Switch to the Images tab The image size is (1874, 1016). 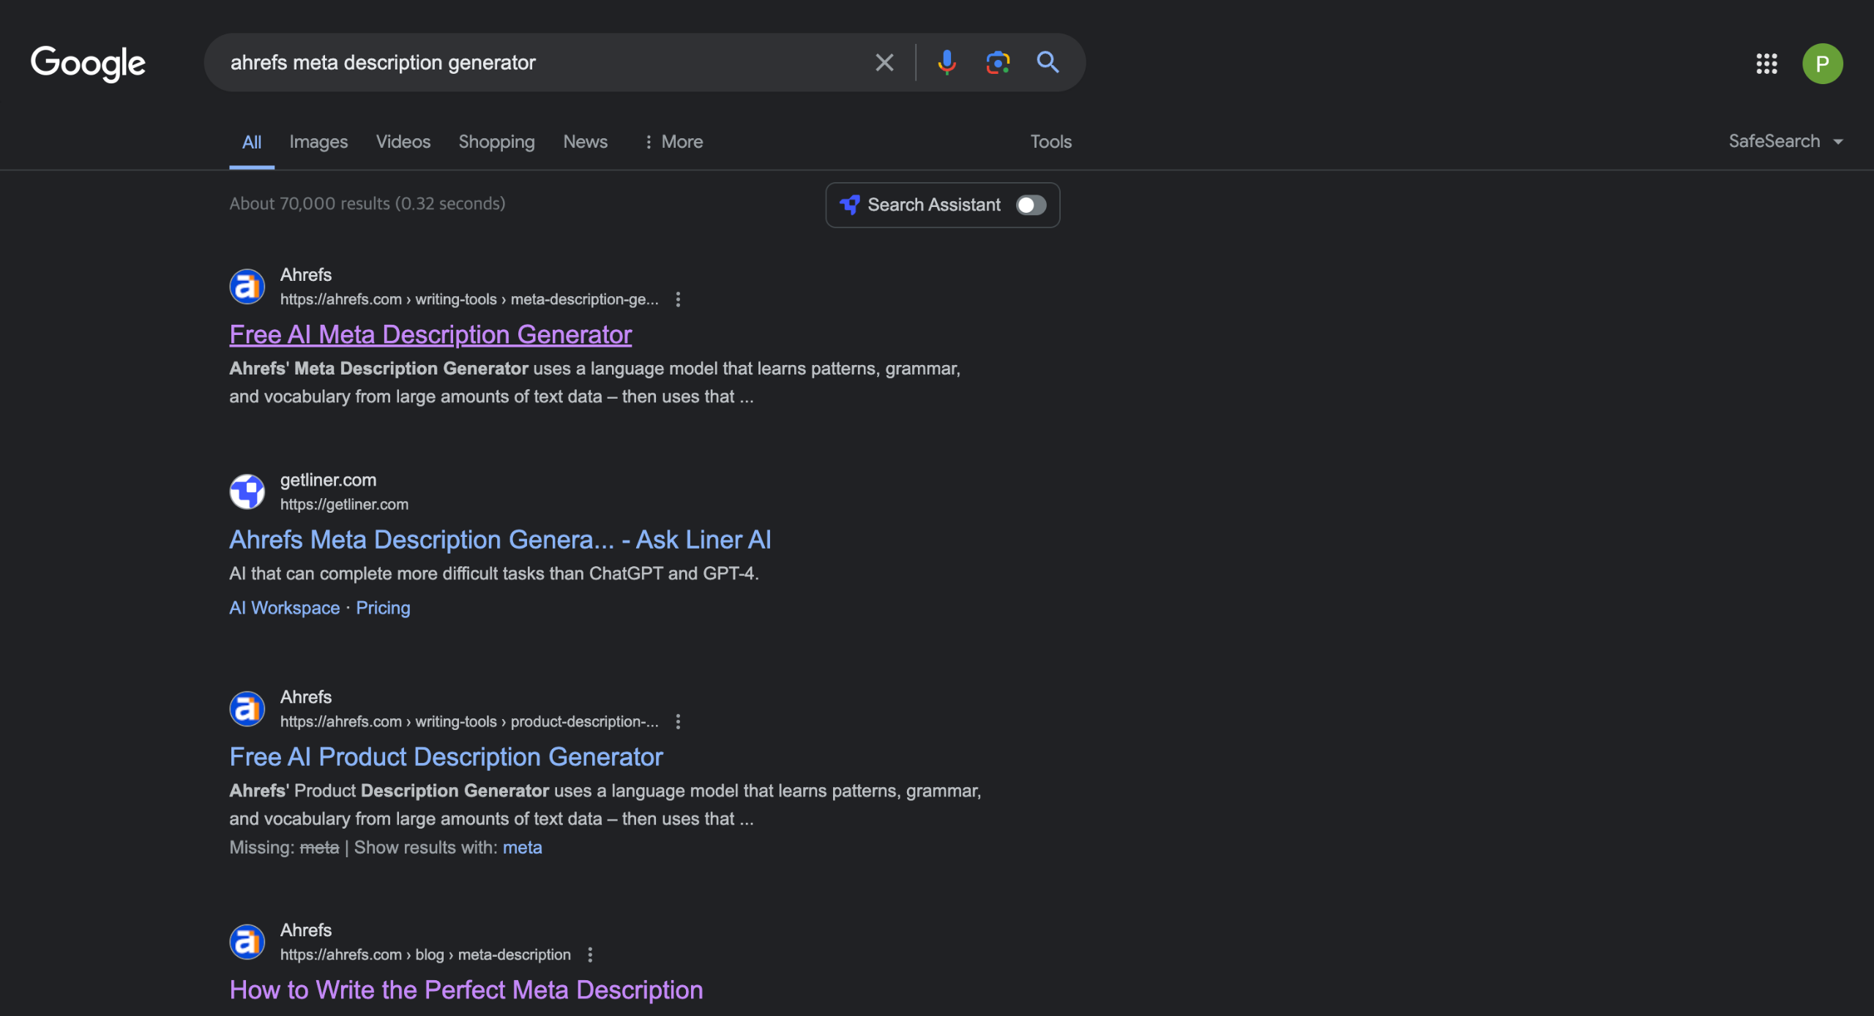(318, 142)
